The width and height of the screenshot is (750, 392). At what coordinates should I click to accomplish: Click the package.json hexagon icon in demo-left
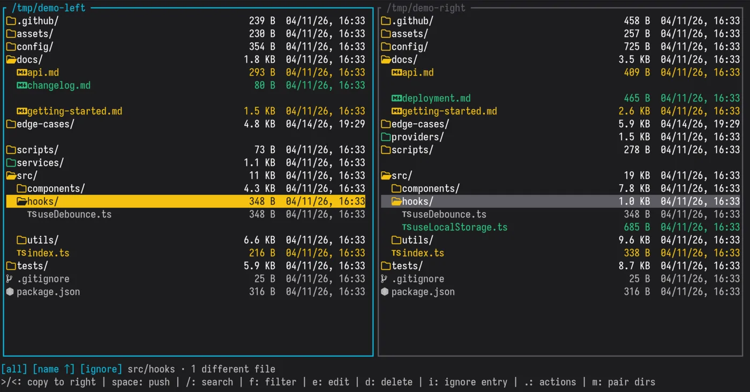pos(10,292)
